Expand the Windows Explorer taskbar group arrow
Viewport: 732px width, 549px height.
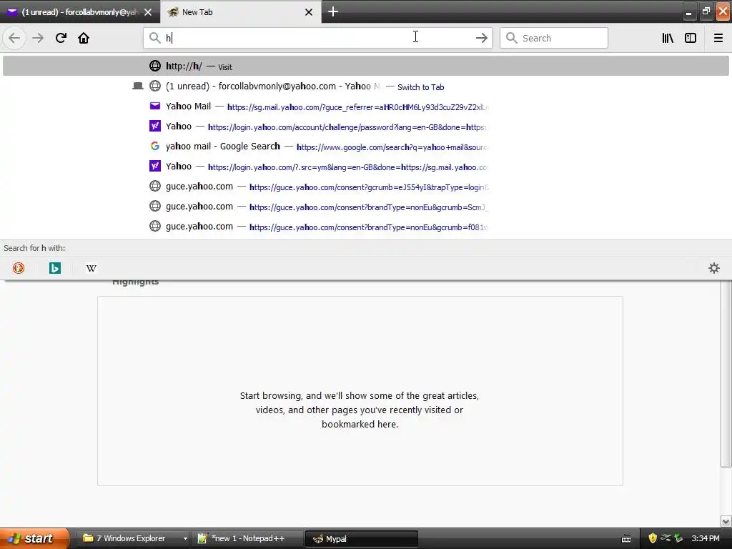click(x=185, y=539)
